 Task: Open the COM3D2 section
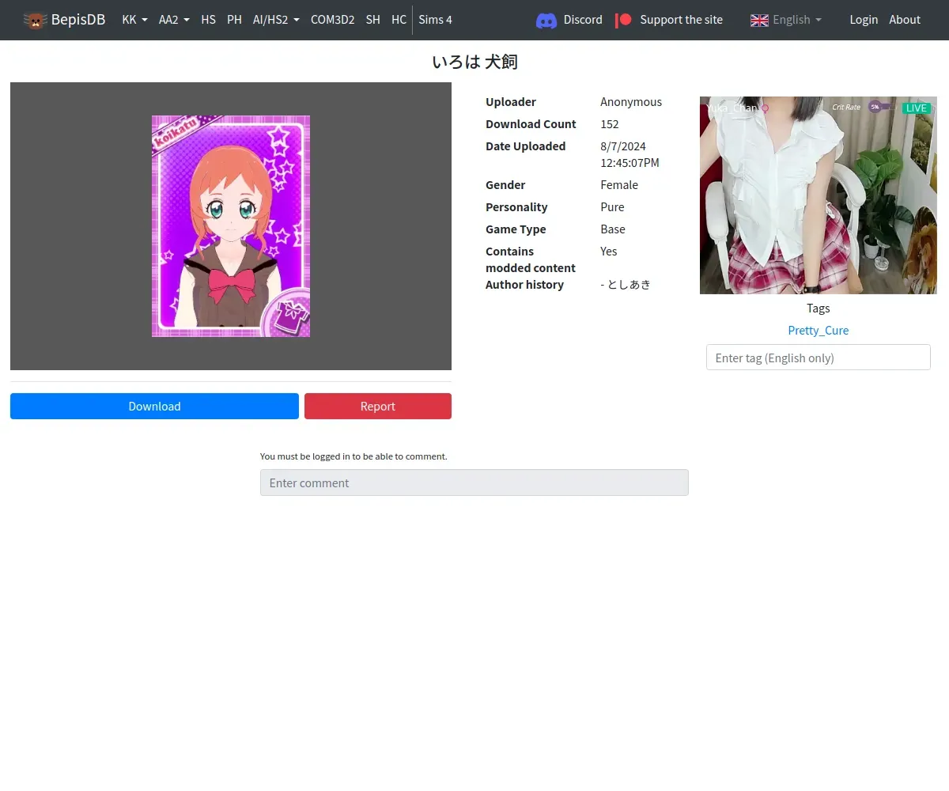click(x=332, y=20)
